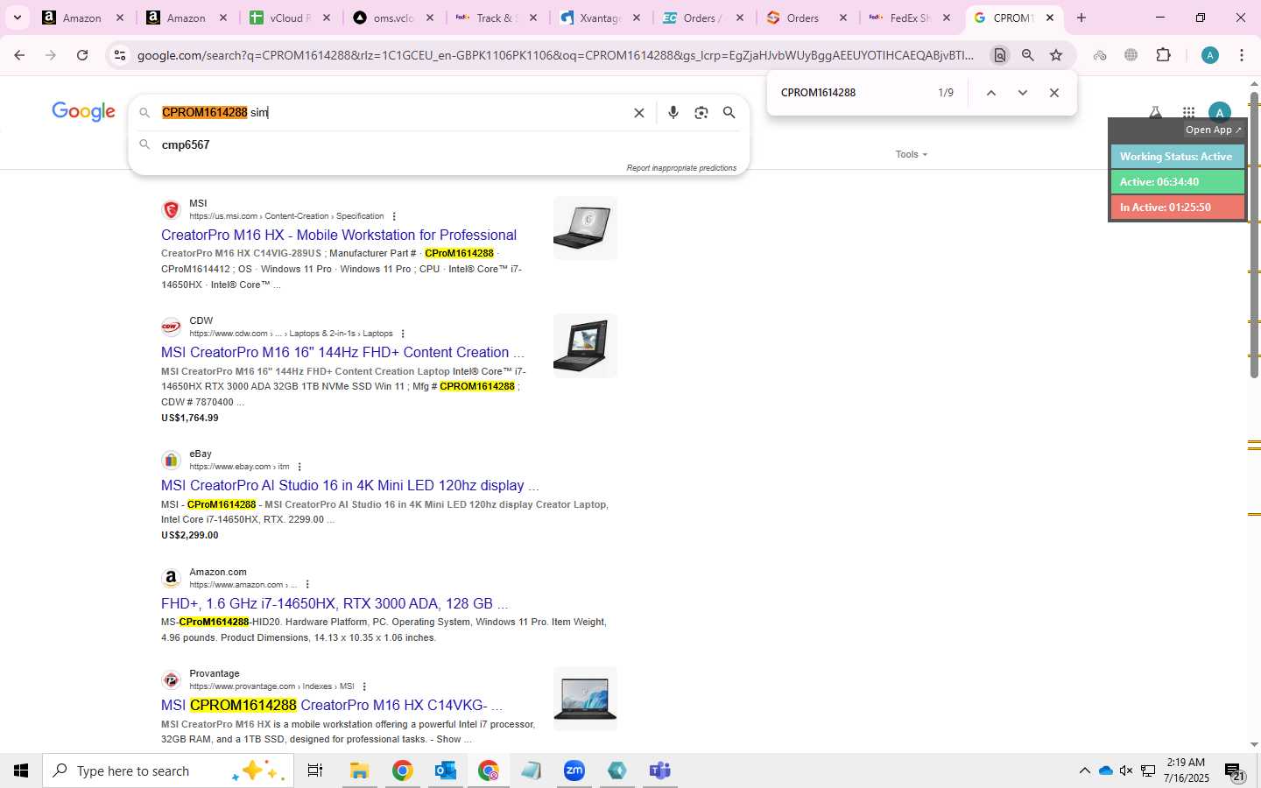Open the MSI laptop thumbnail image

click(x=585, y=229)
